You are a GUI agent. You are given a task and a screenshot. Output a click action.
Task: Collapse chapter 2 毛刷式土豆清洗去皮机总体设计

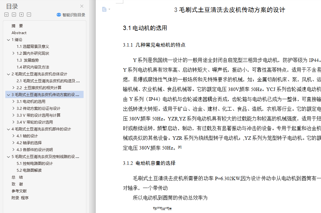(8, 74)
